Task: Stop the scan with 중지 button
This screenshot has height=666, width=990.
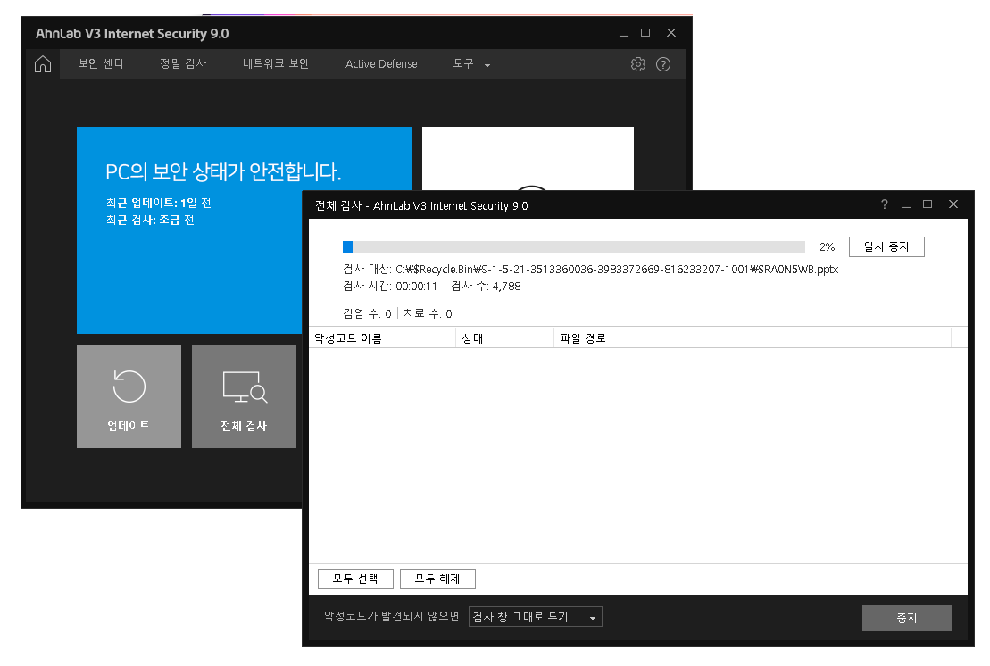Action: [907, 618]
